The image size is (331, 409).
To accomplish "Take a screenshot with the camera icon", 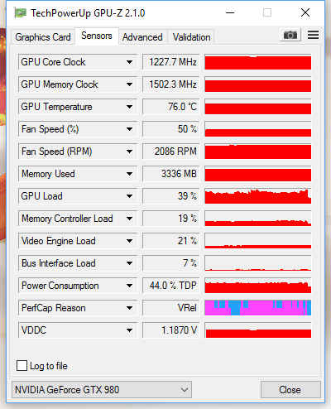I will pos(290,35).
